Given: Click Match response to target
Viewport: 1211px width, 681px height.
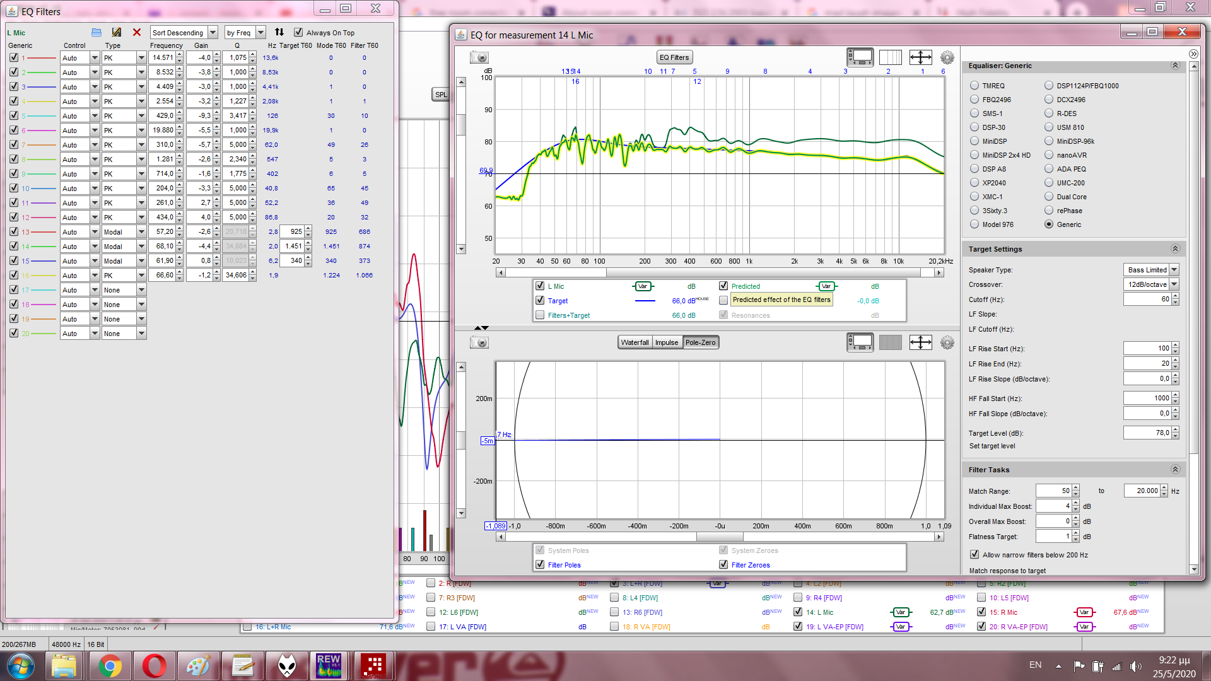Looking at the screenshot, I should (x=1007, y=571).
